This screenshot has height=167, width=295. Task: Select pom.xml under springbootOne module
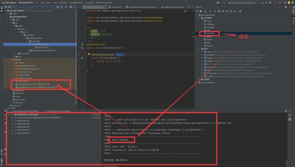(20, 103)
